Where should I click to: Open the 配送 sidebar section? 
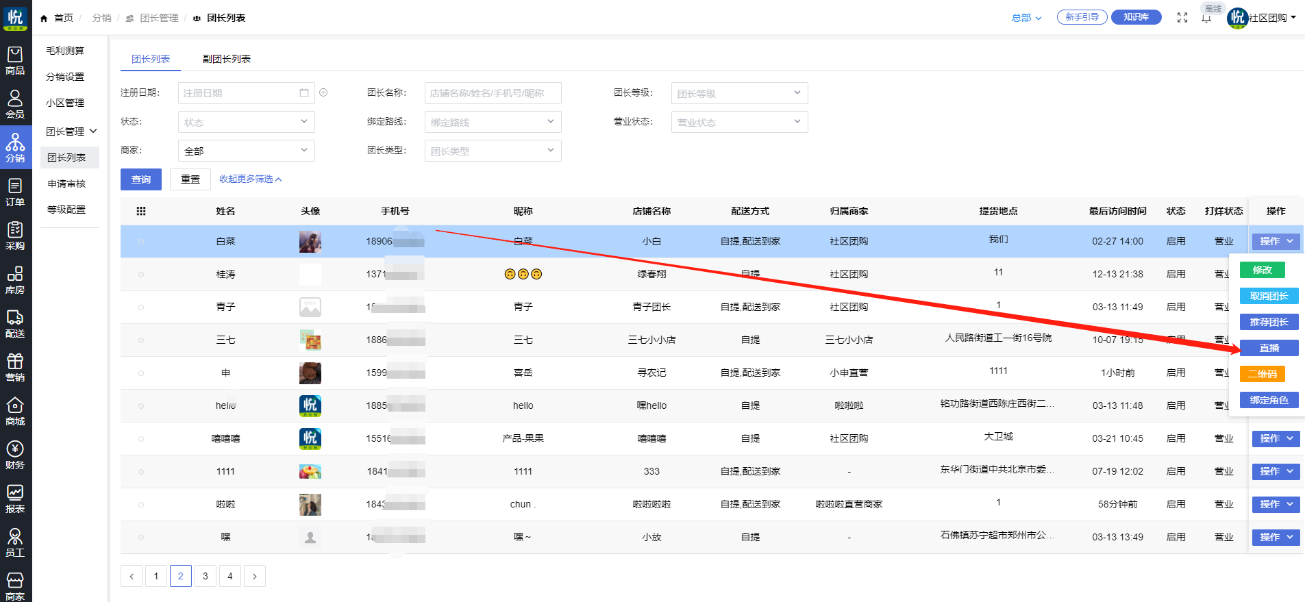[x=15, y=324]
